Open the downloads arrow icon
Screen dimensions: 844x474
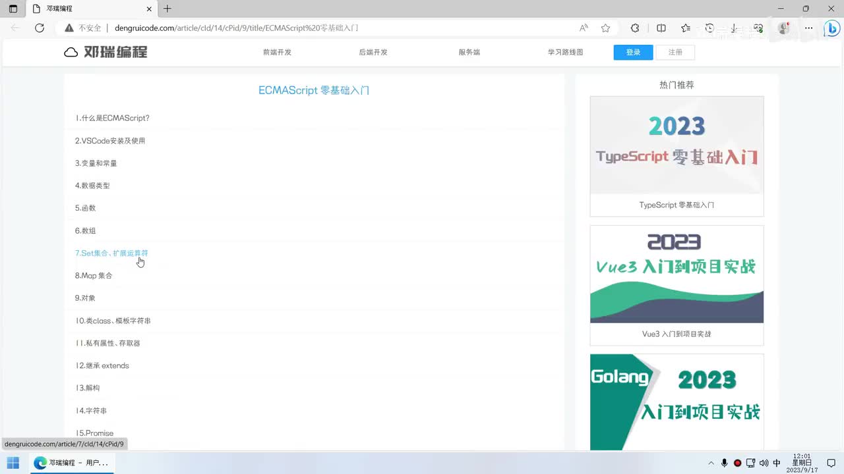734,28
